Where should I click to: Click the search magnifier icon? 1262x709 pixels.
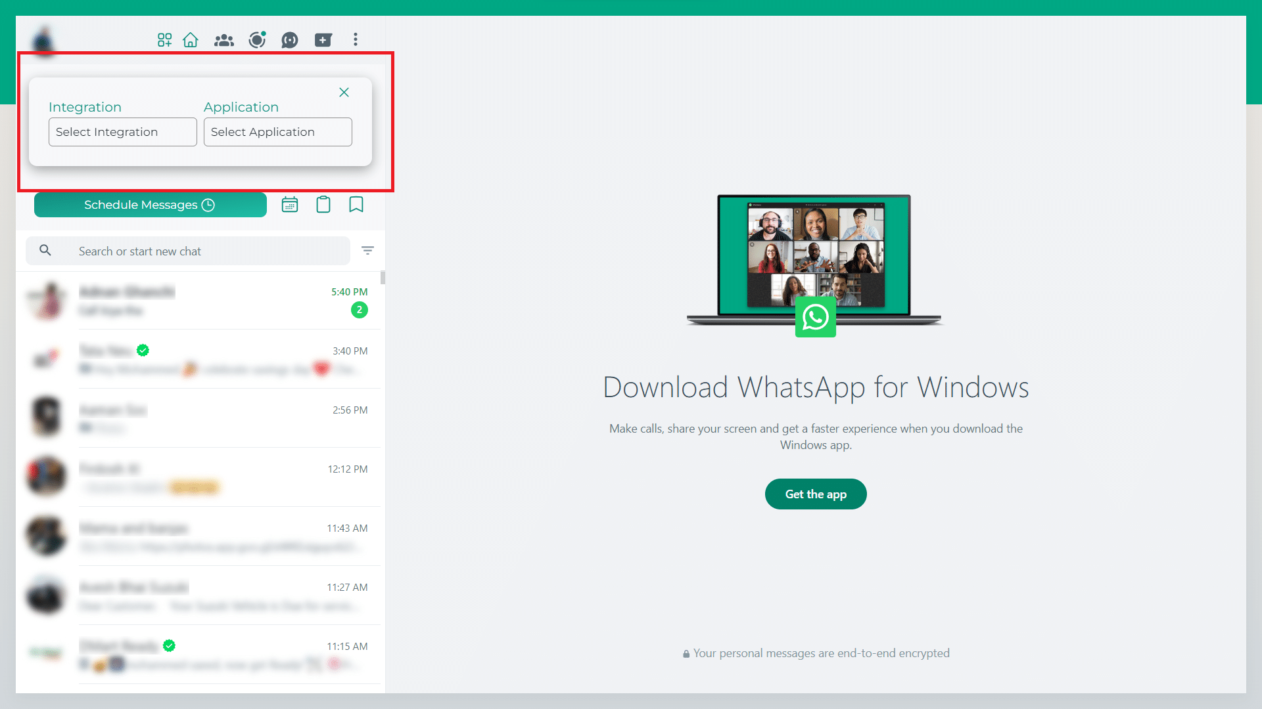[45, 250]
